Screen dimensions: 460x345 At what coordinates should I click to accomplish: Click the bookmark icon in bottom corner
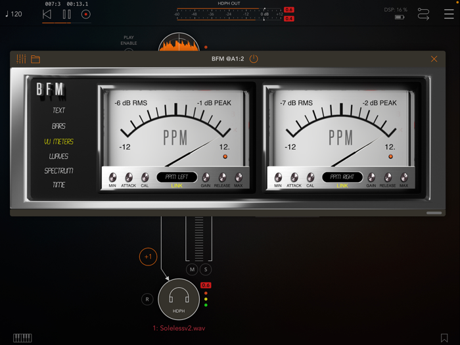coord(444,338)
